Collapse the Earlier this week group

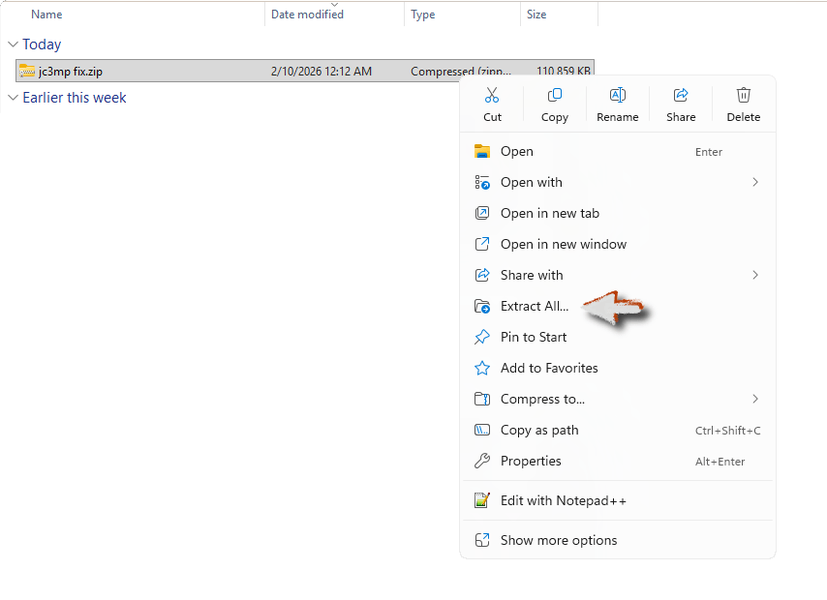tap(13, 98)
